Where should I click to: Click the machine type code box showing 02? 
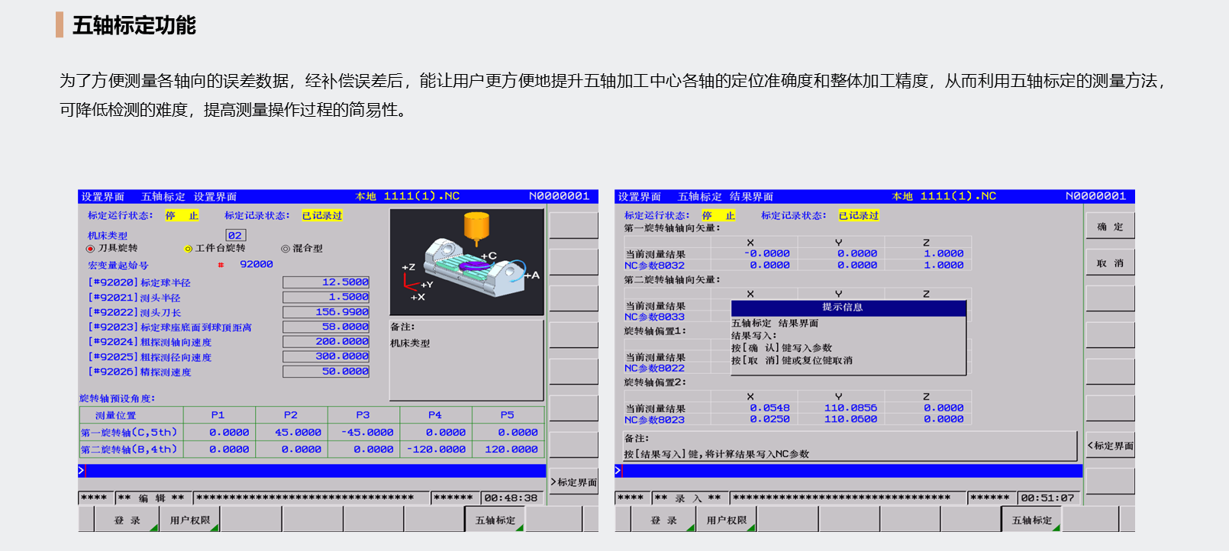(x=235, y=236)
